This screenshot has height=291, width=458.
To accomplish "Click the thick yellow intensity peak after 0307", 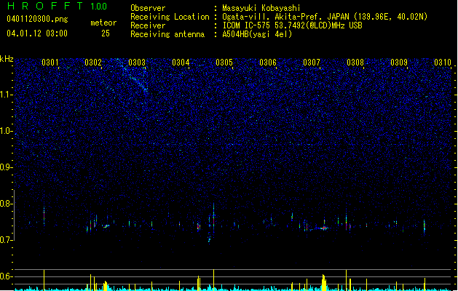I will tap(323, 282).
